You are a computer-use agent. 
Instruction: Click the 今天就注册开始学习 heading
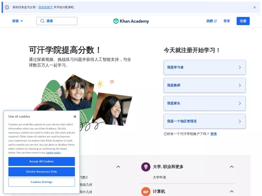coord(192,50)
